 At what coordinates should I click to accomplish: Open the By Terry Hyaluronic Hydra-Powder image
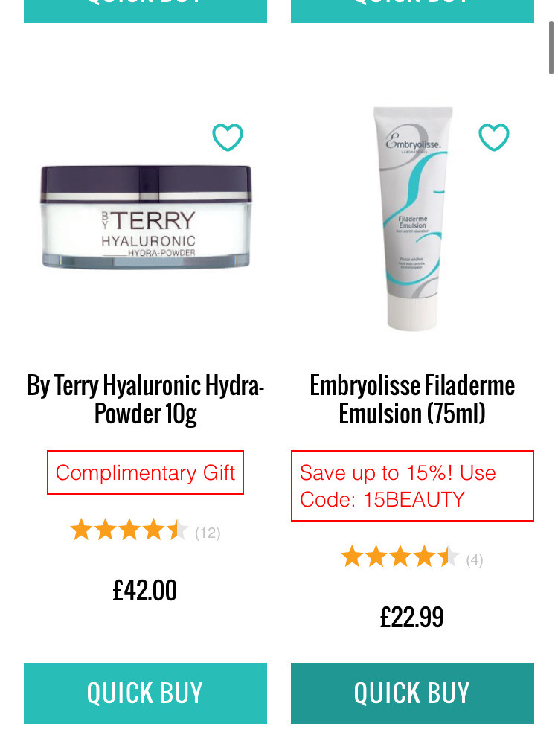click(146, 217)
